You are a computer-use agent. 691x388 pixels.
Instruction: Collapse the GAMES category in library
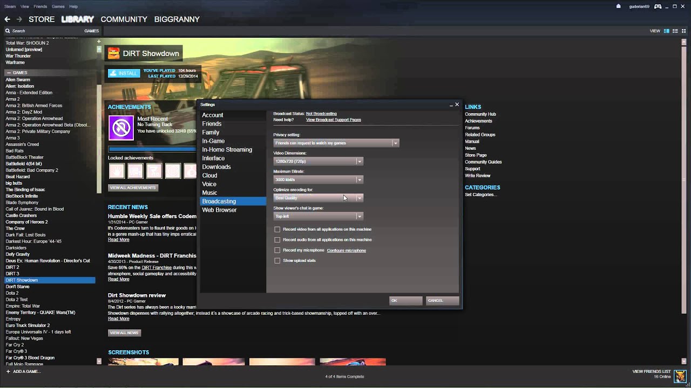tap(8, 73)
